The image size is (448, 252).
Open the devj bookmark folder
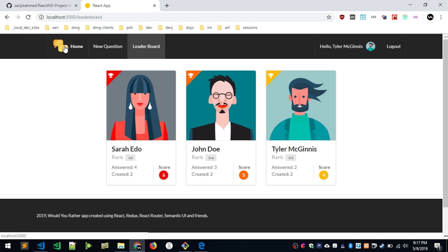166,28
